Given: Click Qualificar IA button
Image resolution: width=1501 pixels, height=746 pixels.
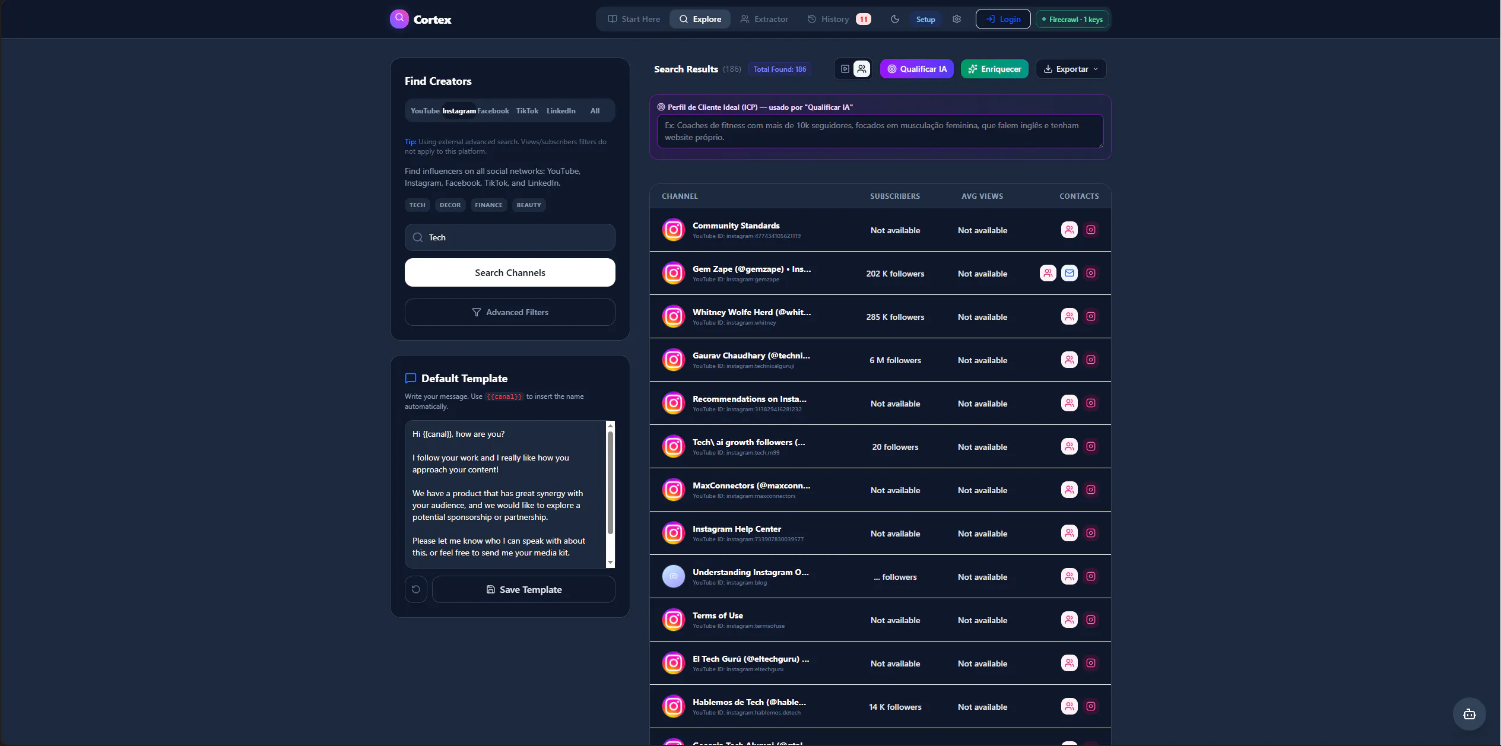Looking at the screenshot, I should [917, 69].
